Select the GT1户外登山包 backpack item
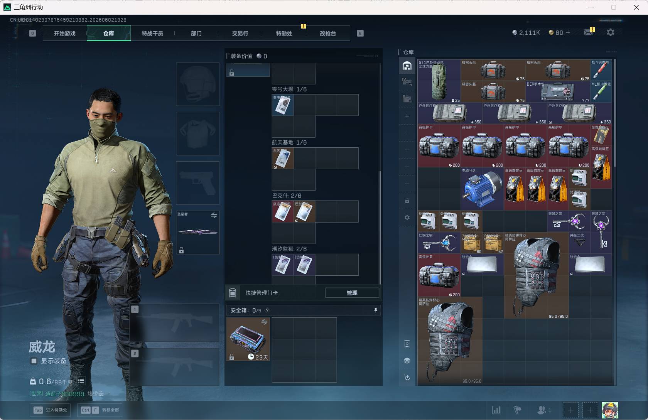Screen dimensions: 648x420 [x=439, y=81]
